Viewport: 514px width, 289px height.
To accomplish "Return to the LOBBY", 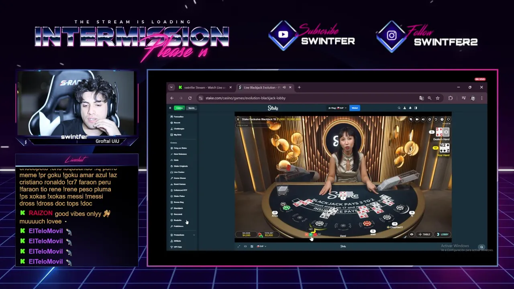I will [x=443, y=234].
